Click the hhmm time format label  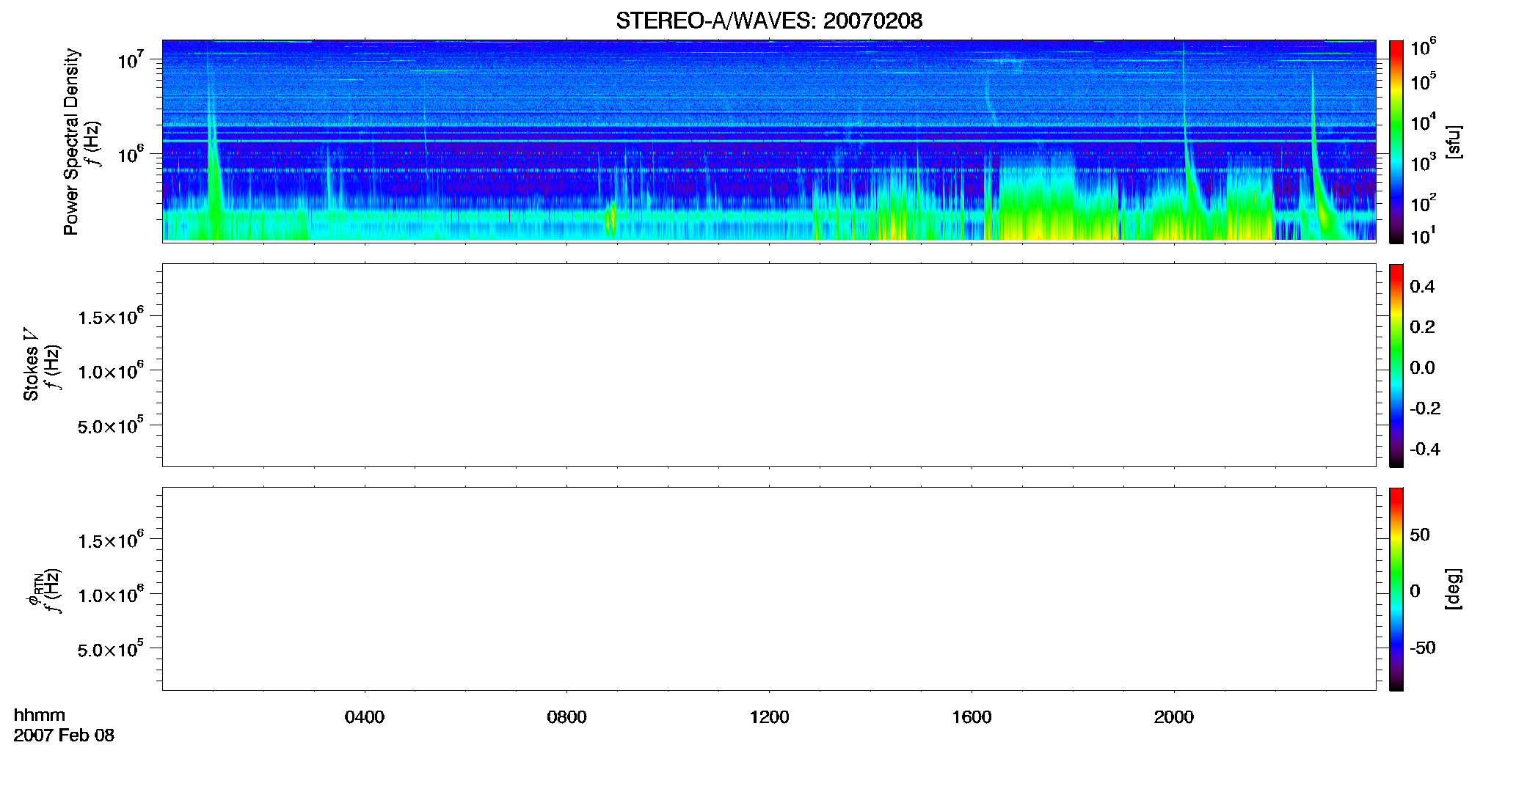[x=40, y=715]
